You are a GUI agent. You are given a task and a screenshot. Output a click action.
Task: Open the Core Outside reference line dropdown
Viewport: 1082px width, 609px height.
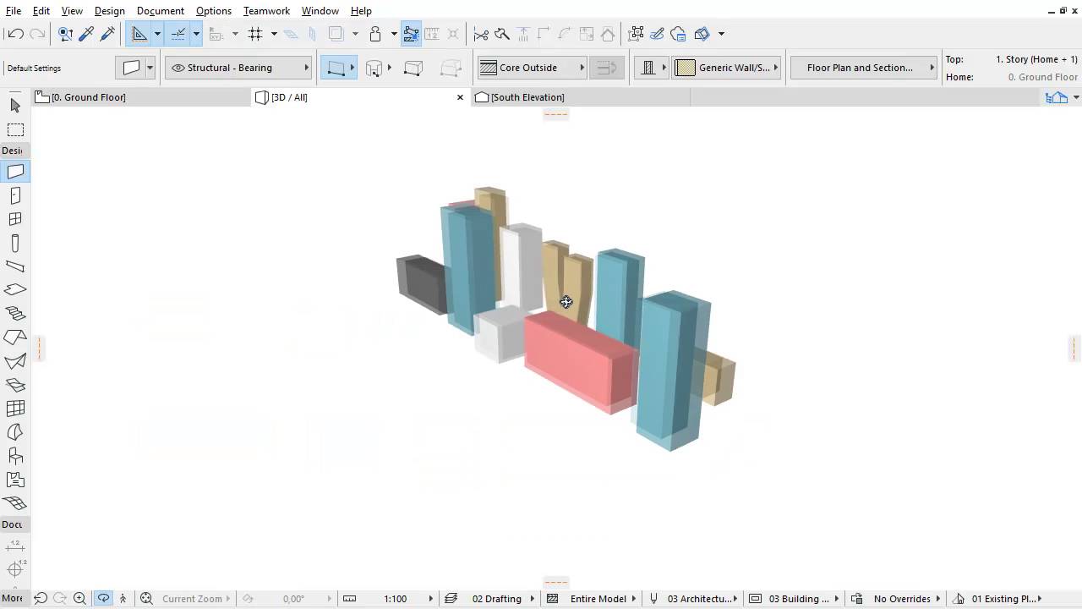coord(533,68)
